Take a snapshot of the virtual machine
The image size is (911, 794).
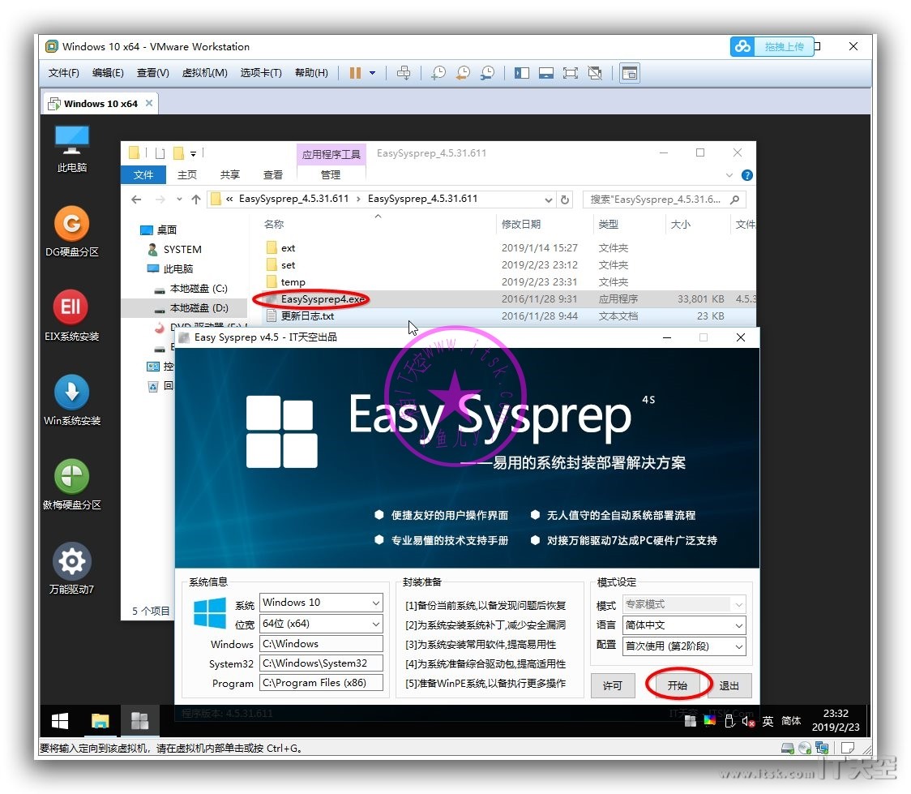pos(438,73)
